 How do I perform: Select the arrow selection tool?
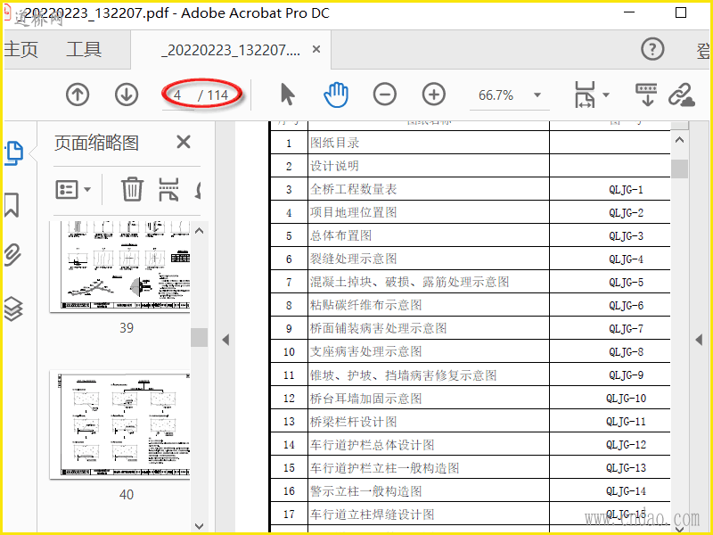(x=287, y=95)
